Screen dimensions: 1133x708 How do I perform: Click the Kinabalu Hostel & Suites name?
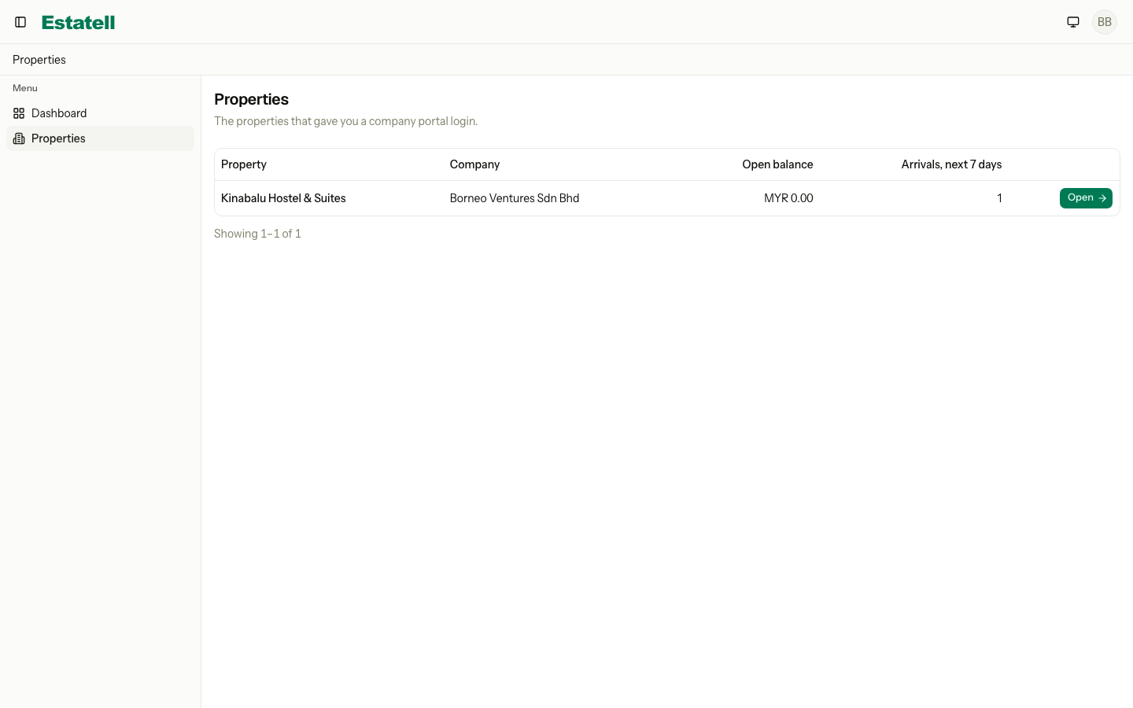tap(283, 198)
